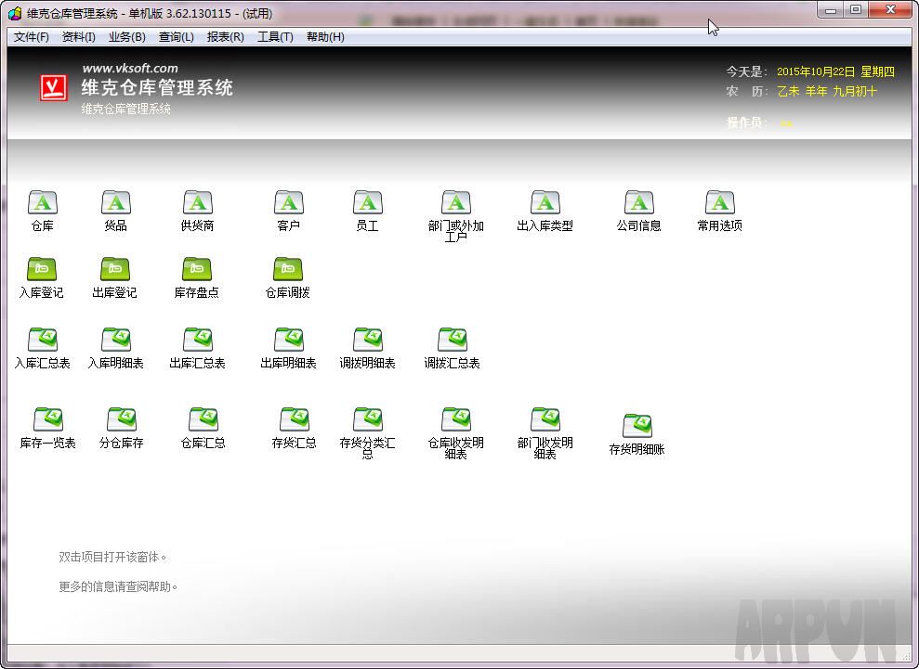Open the 出库登记 outbound registration icon
919x669 pixels.
point(115,269)
